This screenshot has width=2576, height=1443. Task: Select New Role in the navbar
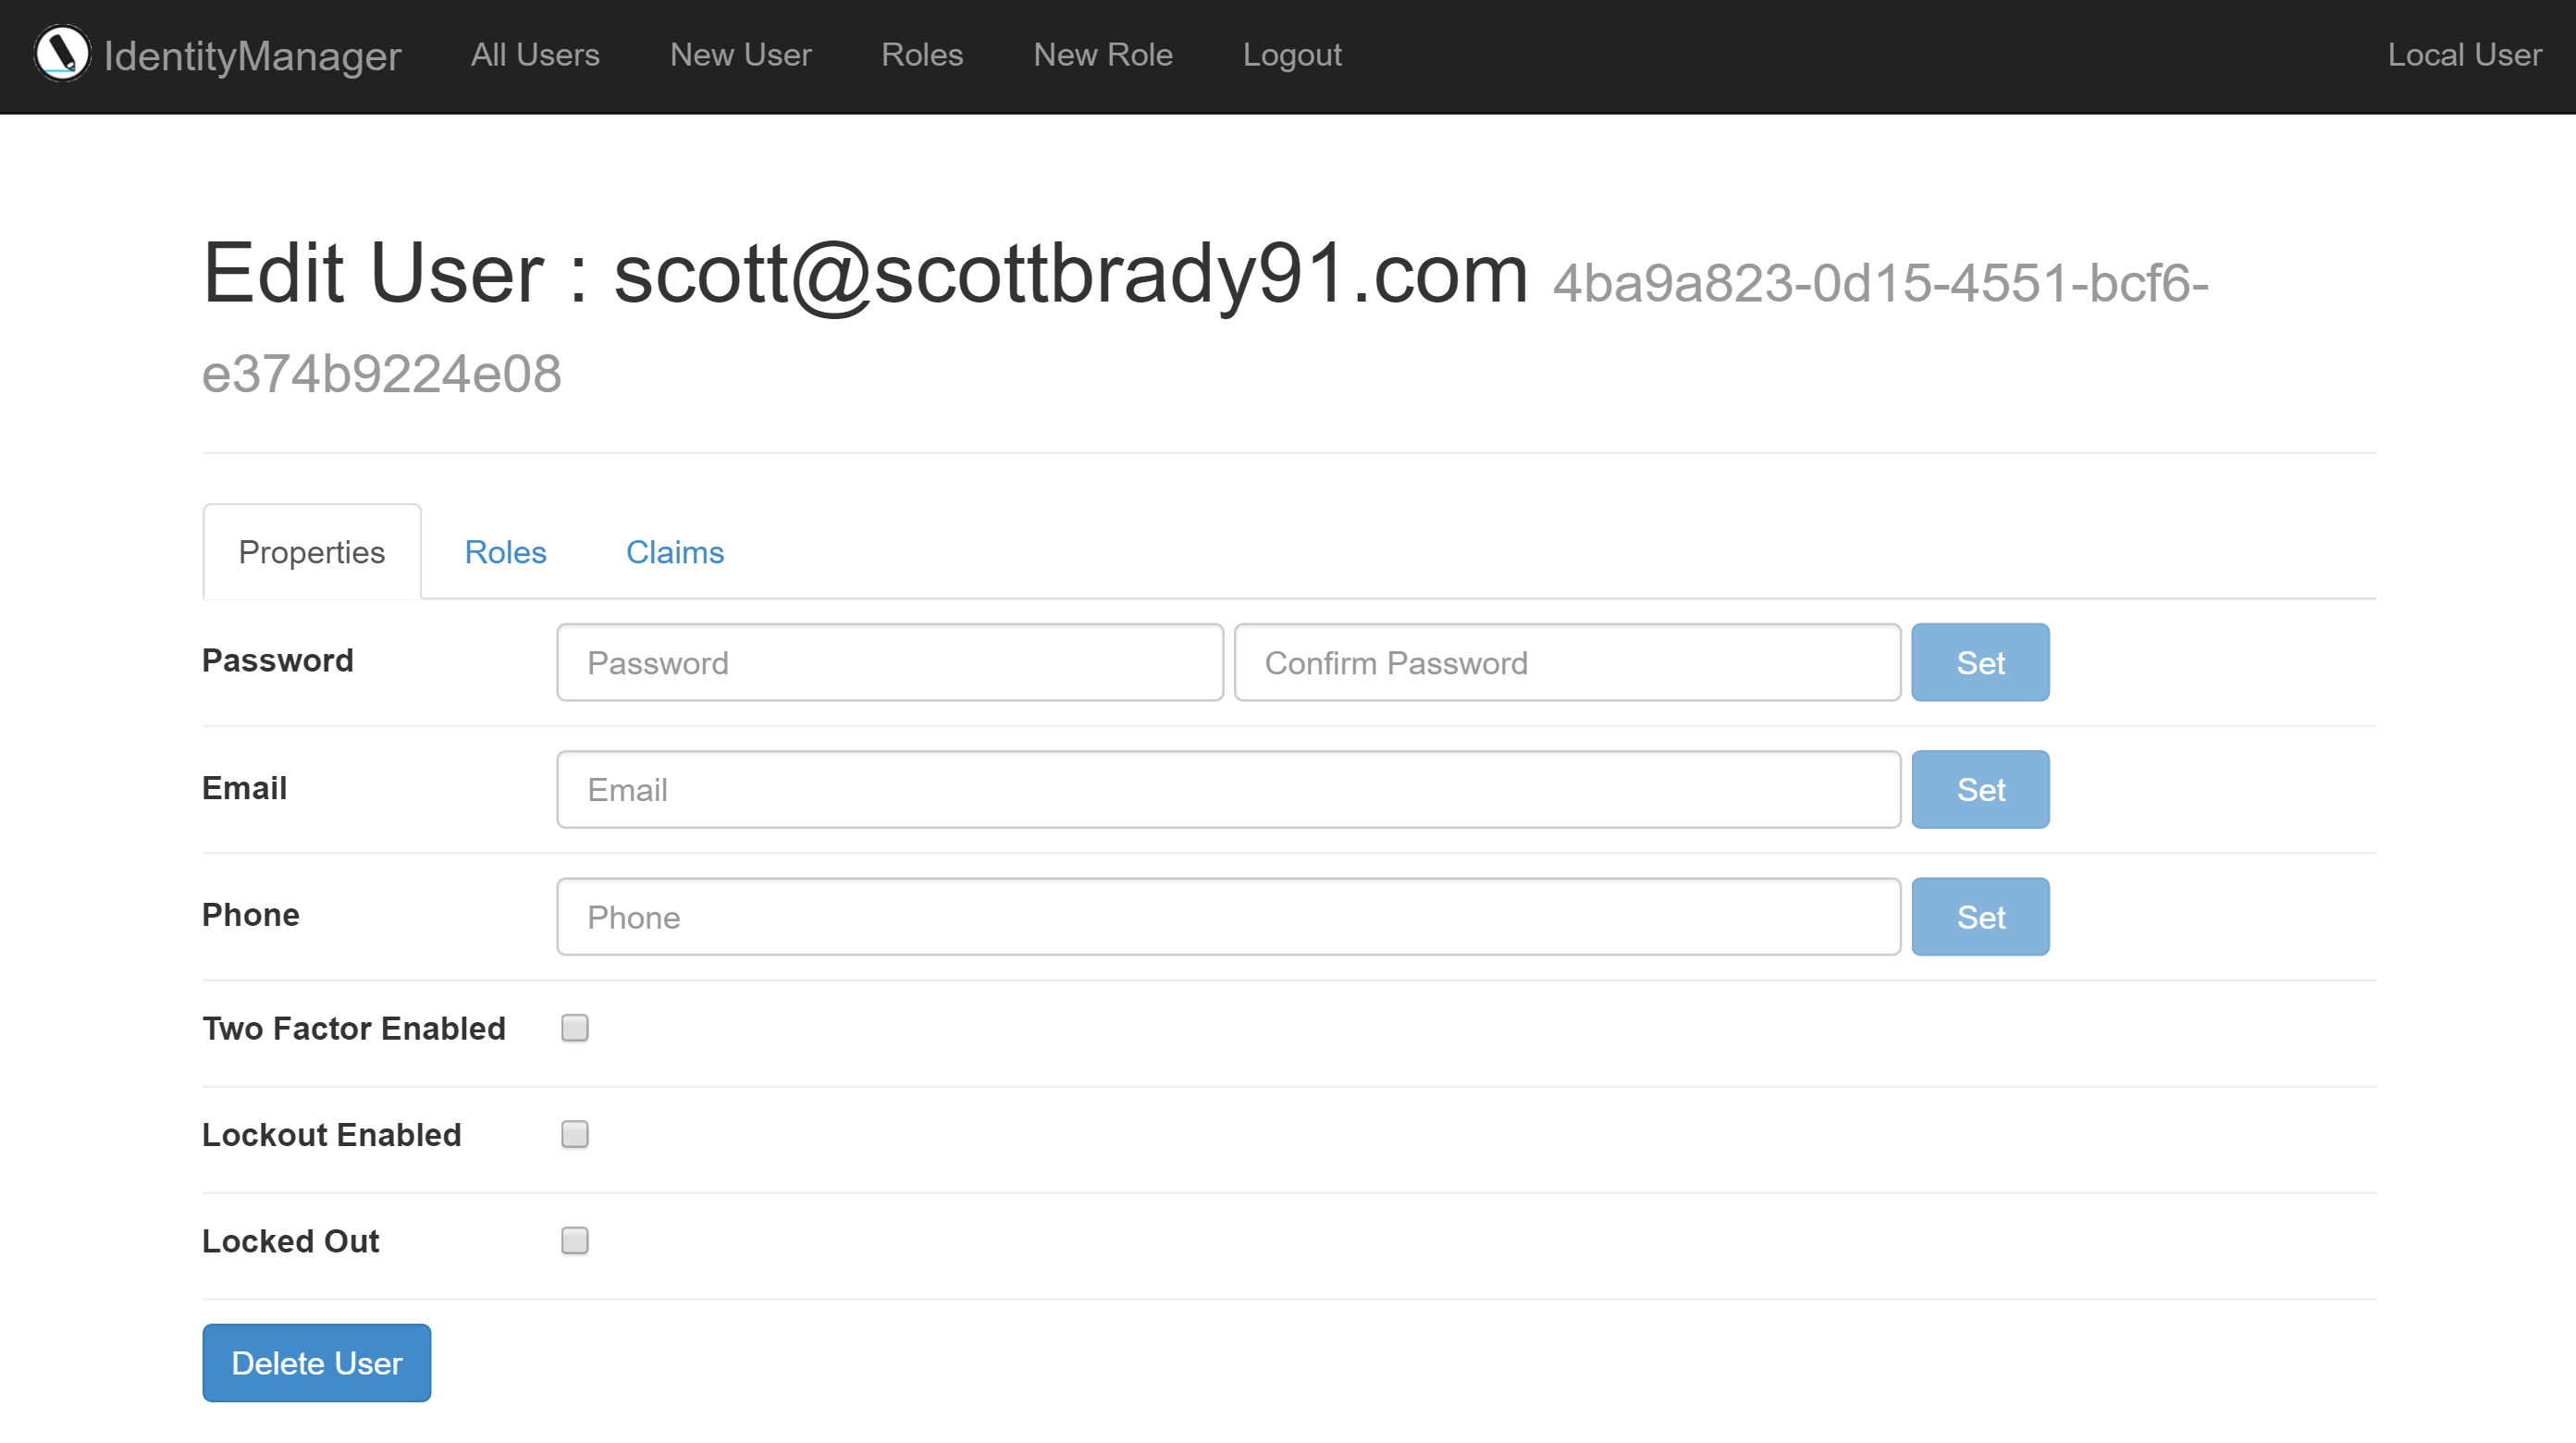tap(1103, 55)
